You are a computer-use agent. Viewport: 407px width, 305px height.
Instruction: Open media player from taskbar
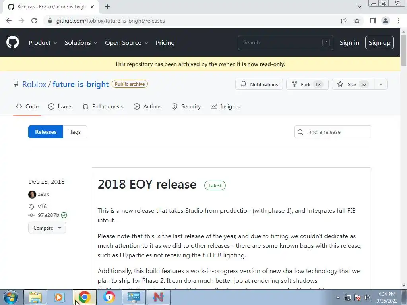tap(59, 297)
